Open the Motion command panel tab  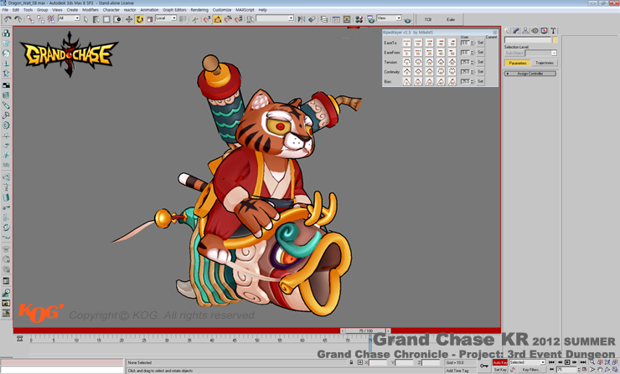535,31
